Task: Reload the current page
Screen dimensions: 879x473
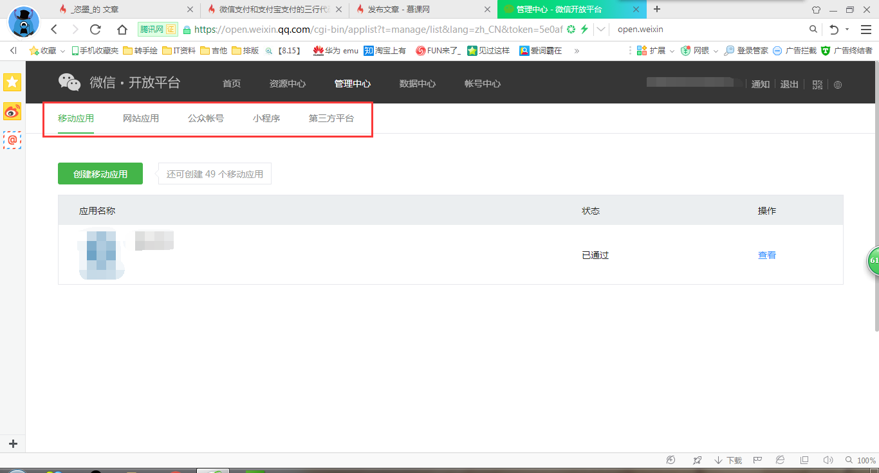Action: coord(96,30)
